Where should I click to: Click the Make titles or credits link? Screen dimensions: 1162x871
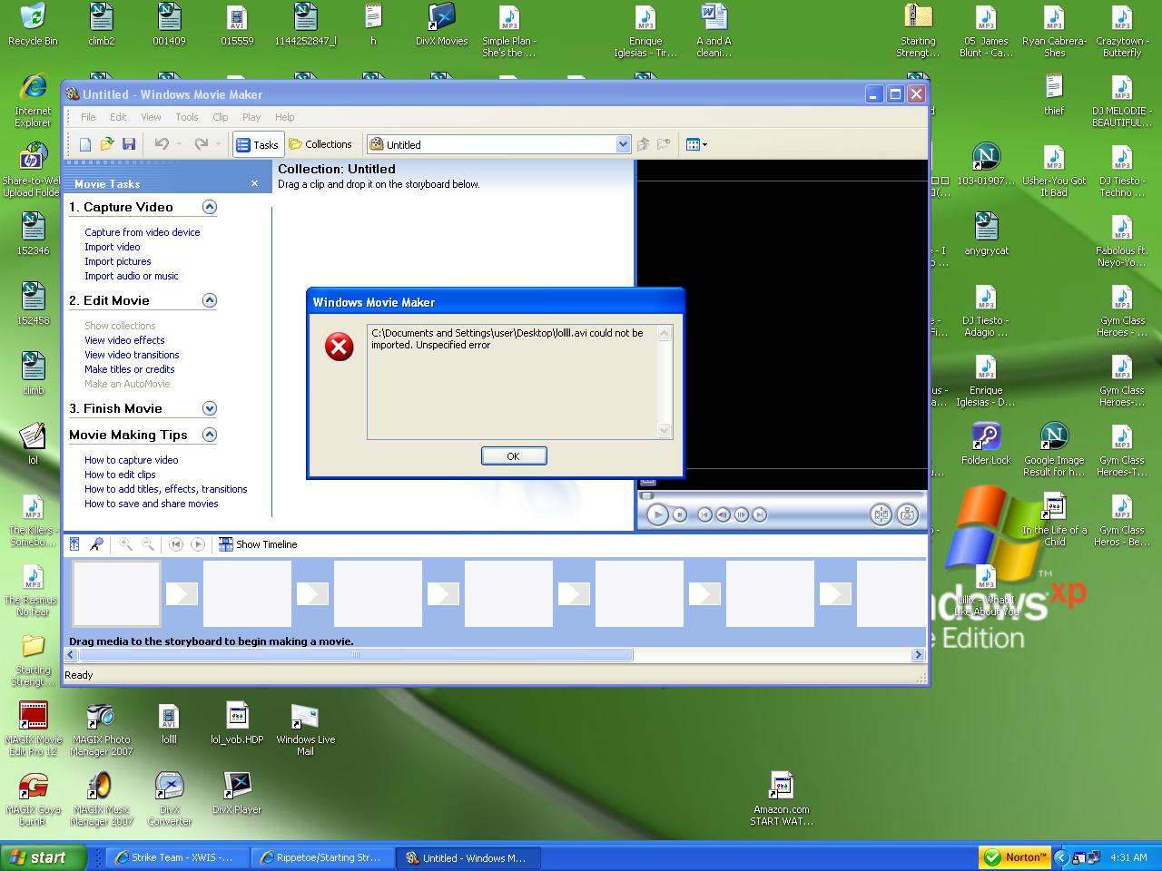point(130,369)
